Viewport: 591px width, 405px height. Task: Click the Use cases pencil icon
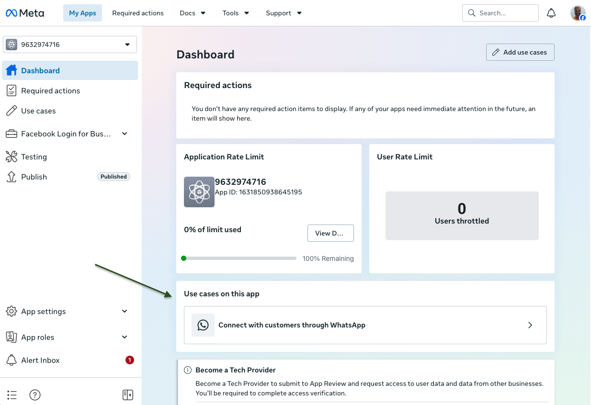click(x=11, y=111)
